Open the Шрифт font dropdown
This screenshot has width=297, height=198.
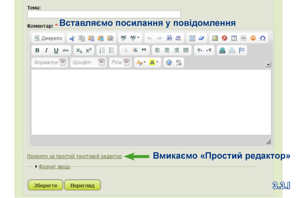88,62
